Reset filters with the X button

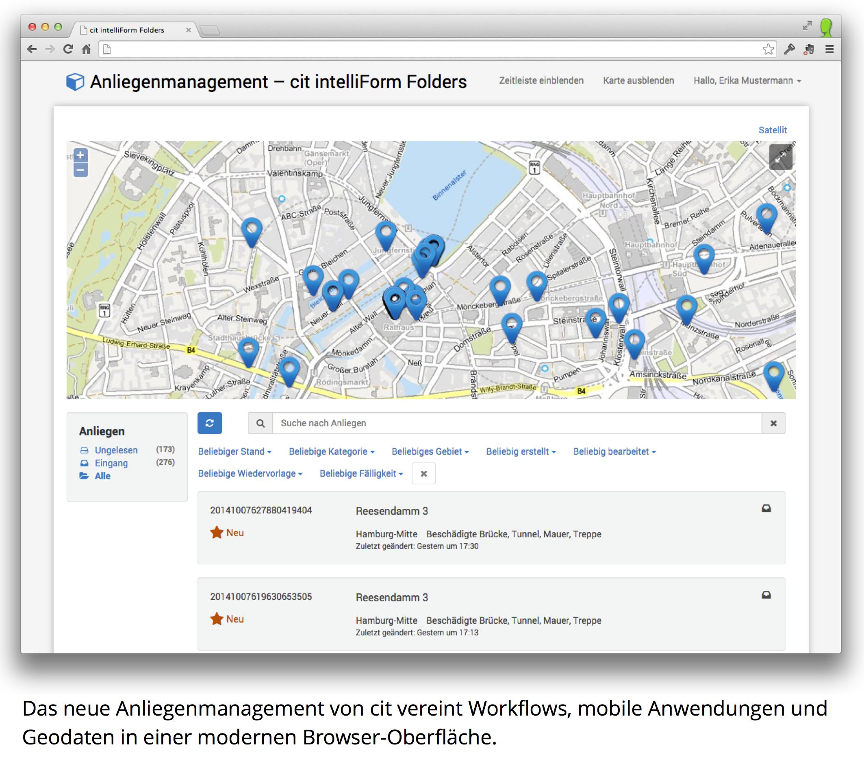coord(423,473)
